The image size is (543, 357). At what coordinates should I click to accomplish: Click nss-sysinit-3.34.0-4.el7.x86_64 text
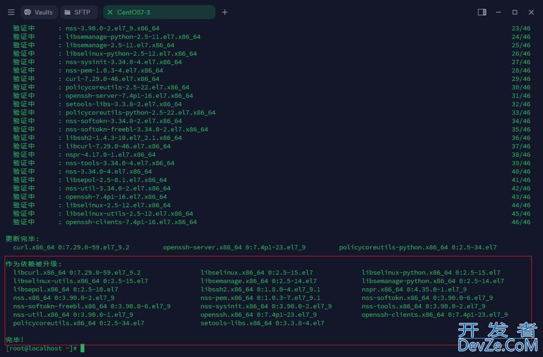tap(124, 62)
